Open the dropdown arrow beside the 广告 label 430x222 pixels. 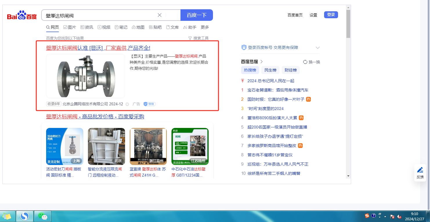[127, 104]
